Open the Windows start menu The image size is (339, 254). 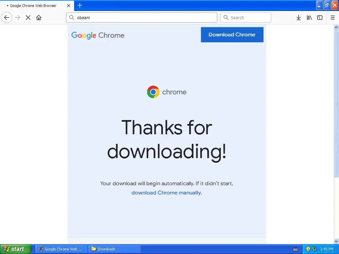(16, 249)
